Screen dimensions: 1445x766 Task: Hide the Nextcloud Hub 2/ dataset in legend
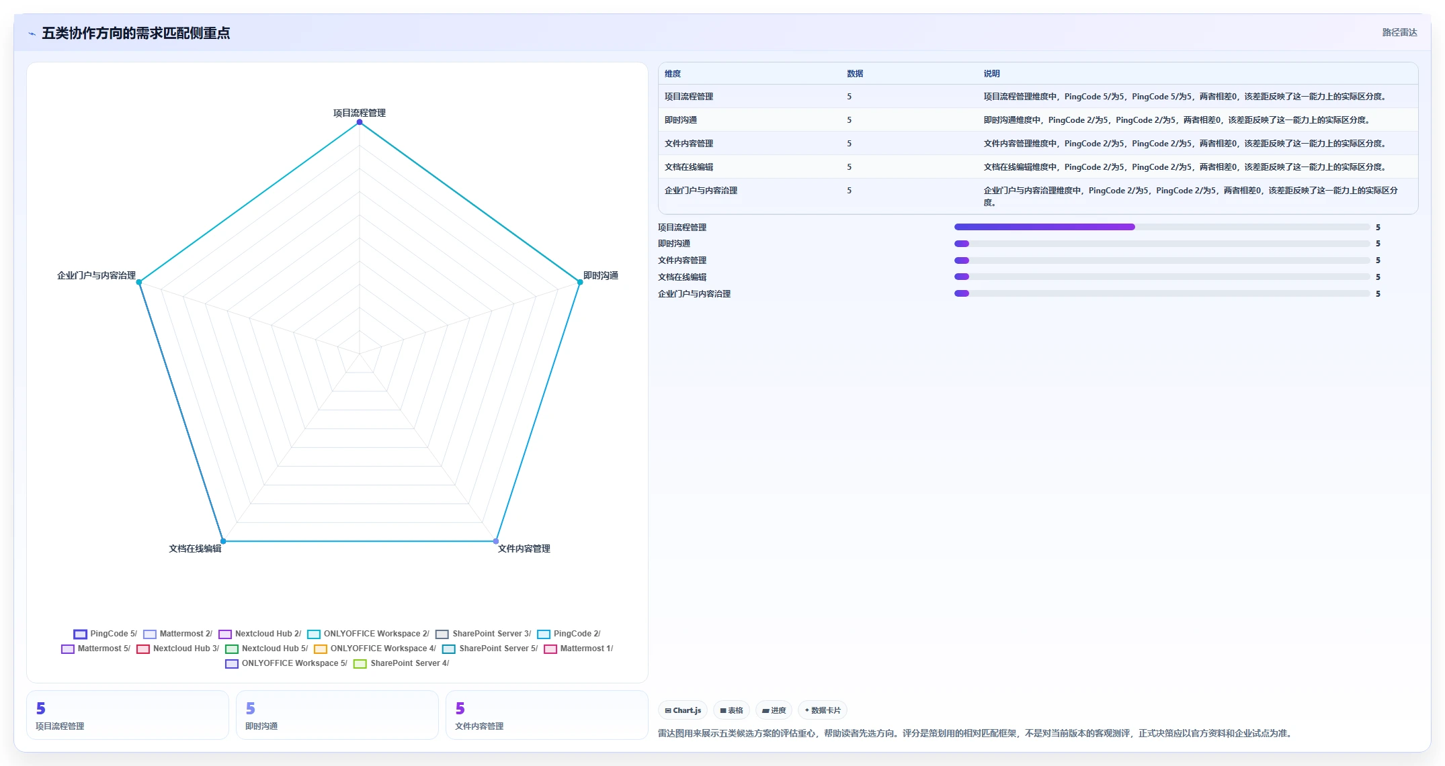(x=259, y=634)
